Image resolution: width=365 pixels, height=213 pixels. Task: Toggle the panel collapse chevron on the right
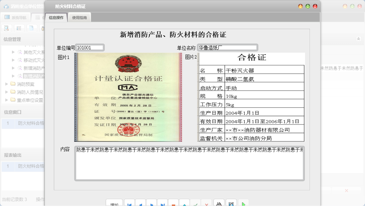(358, 39)
